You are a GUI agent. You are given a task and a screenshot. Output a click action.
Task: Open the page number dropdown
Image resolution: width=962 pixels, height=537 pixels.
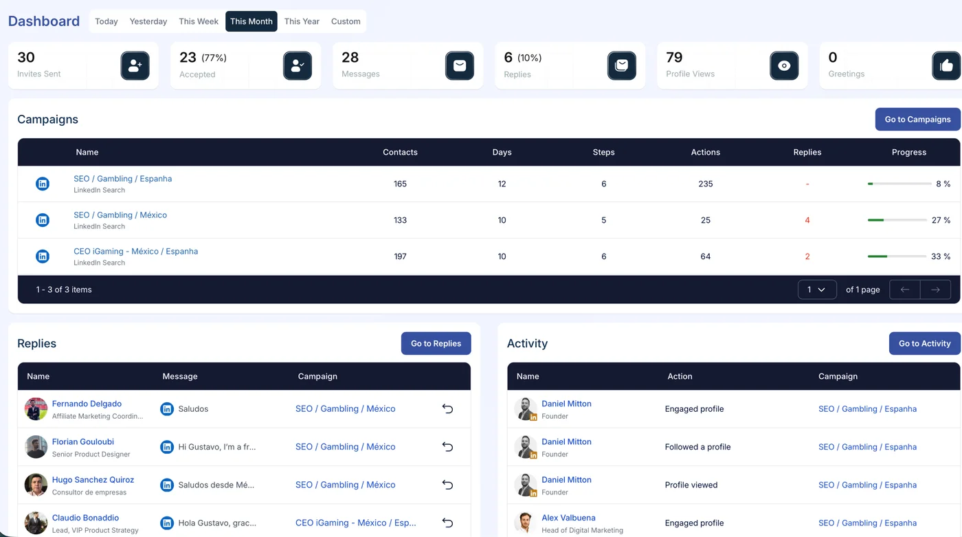tap(817, 289)
